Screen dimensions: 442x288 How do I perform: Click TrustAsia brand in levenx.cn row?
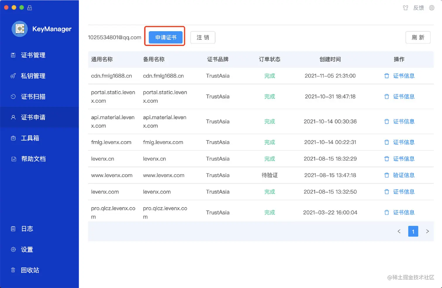tap(218, 159)
